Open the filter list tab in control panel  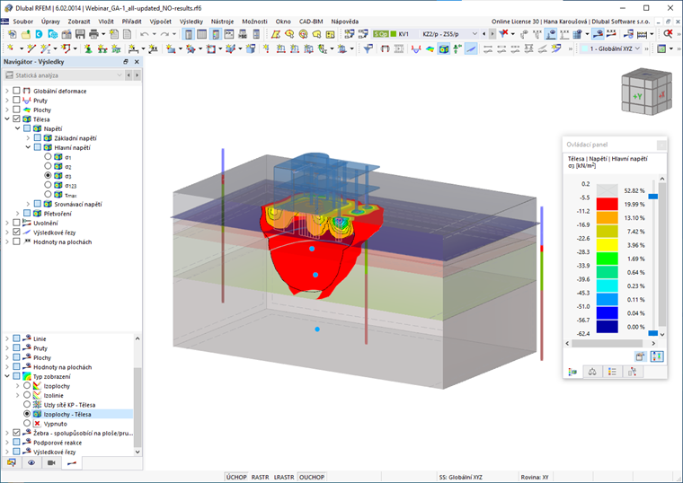coord(612,372)
